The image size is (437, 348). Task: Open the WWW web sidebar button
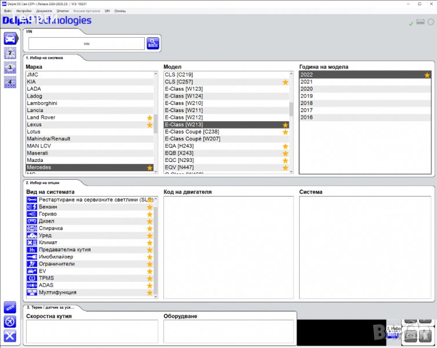click(x=10, y=307)
